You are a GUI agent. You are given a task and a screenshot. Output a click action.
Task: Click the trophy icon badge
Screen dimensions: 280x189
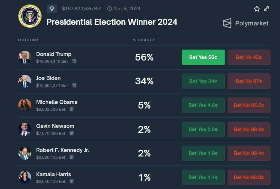click(52, 9)
